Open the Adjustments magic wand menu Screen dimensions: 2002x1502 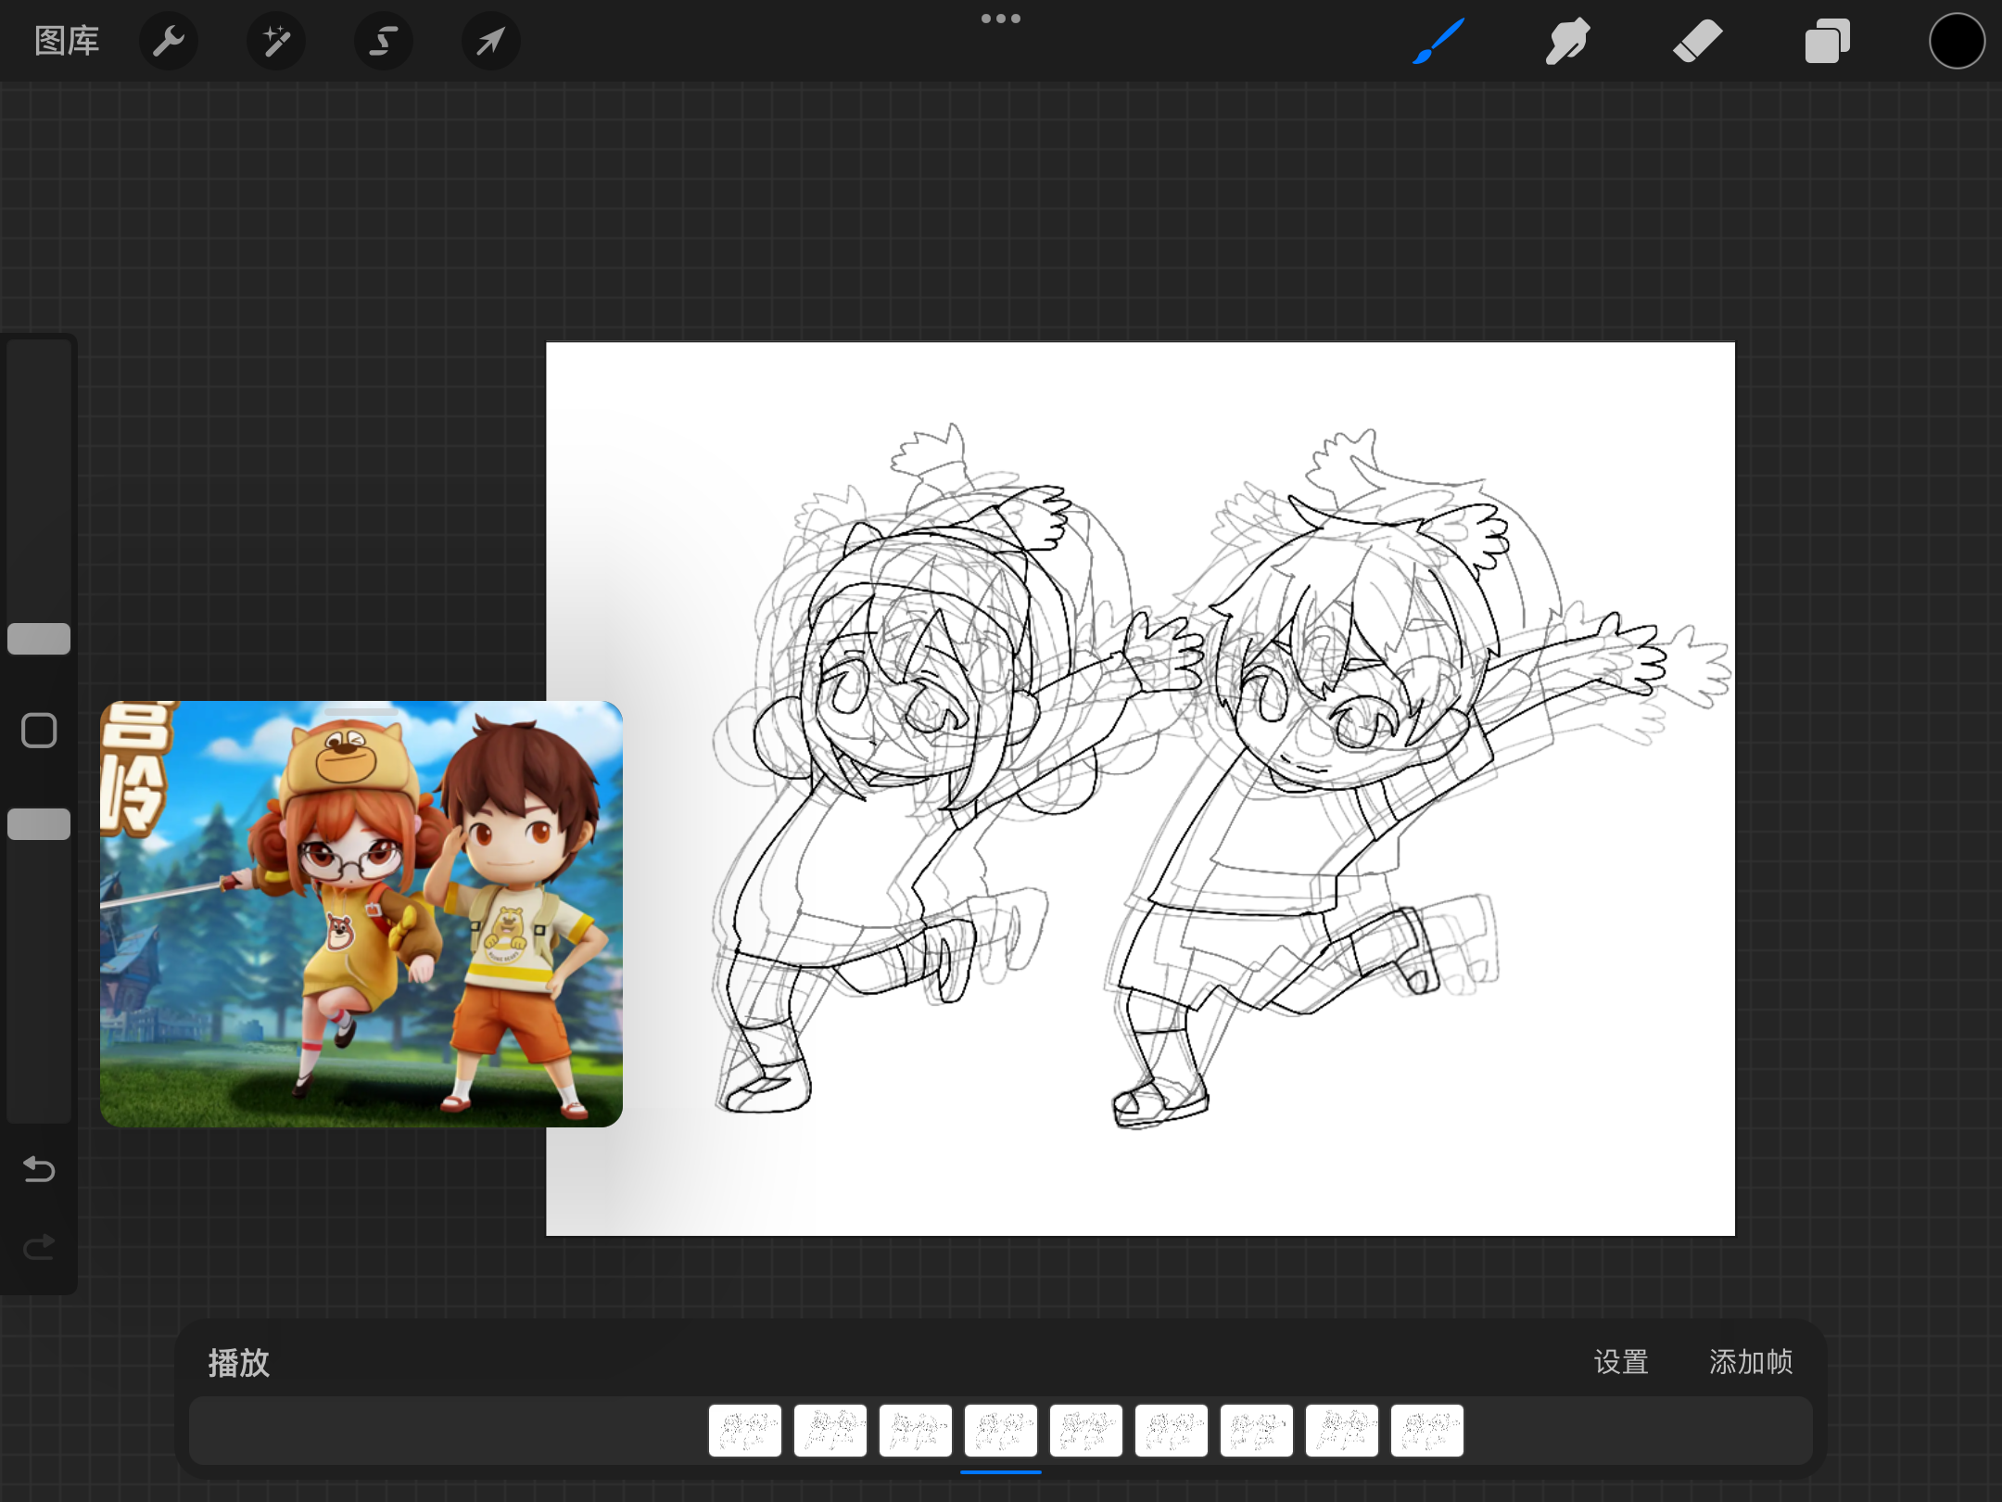pyautogui.click(x=276, y=41)
